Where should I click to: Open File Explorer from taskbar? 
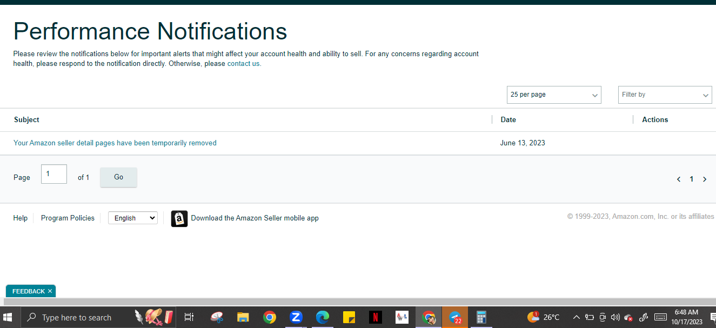(x=243, y=317)
